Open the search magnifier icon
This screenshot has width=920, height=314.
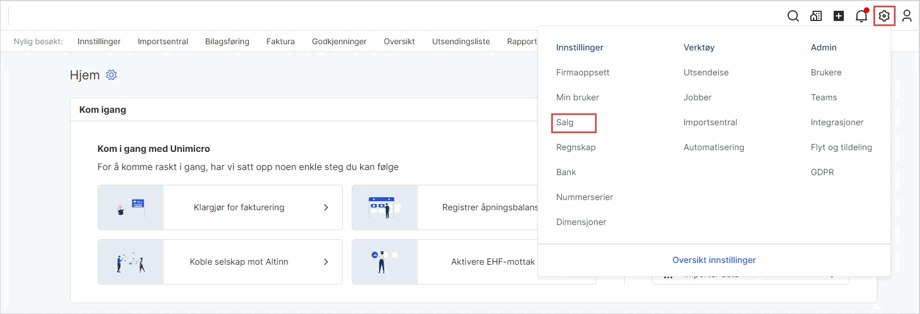[793, 16]
